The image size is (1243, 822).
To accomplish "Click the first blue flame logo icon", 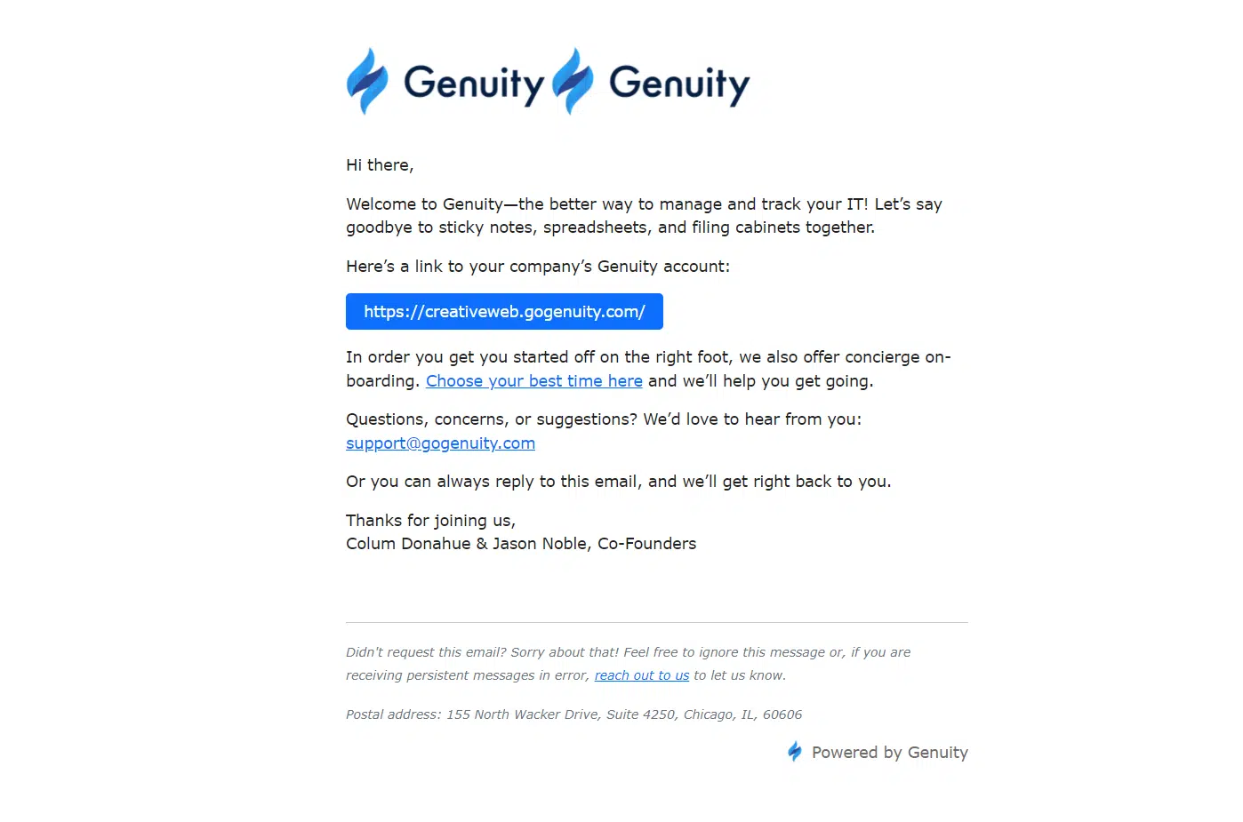I will click(367, 81).
